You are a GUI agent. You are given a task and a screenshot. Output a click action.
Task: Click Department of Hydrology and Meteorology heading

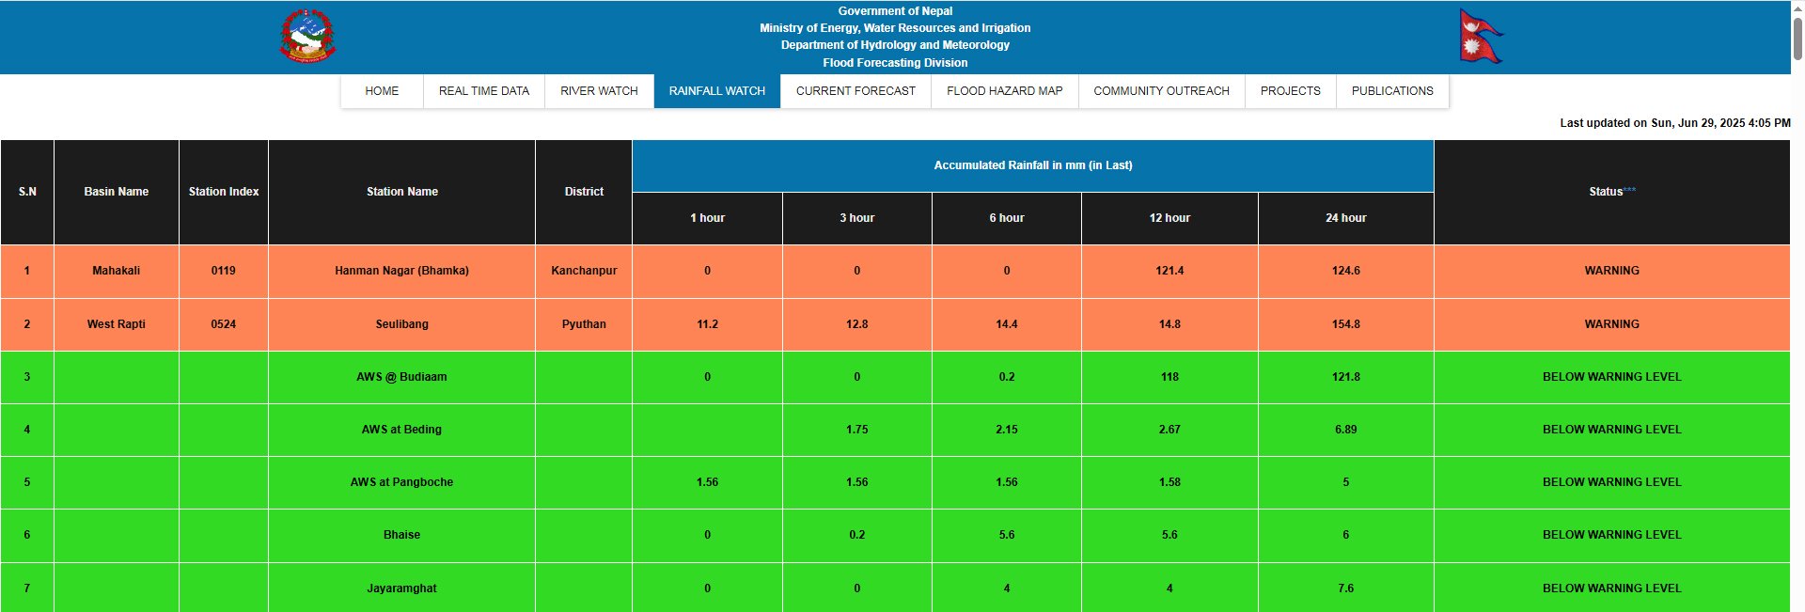[x=895, y=45]
